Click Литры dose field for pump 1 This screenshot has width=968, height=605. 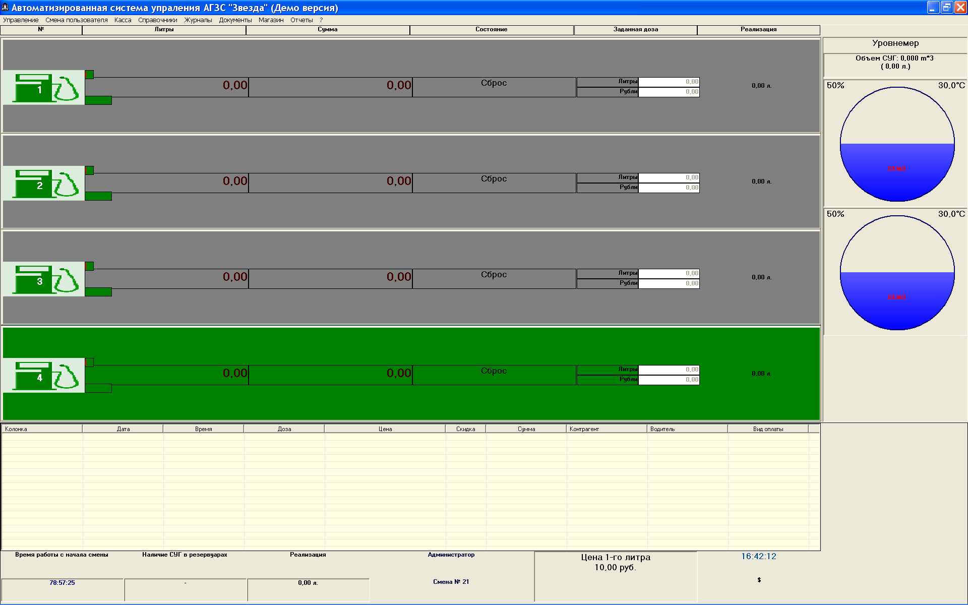pyautogui.click(x=669, y=82)
